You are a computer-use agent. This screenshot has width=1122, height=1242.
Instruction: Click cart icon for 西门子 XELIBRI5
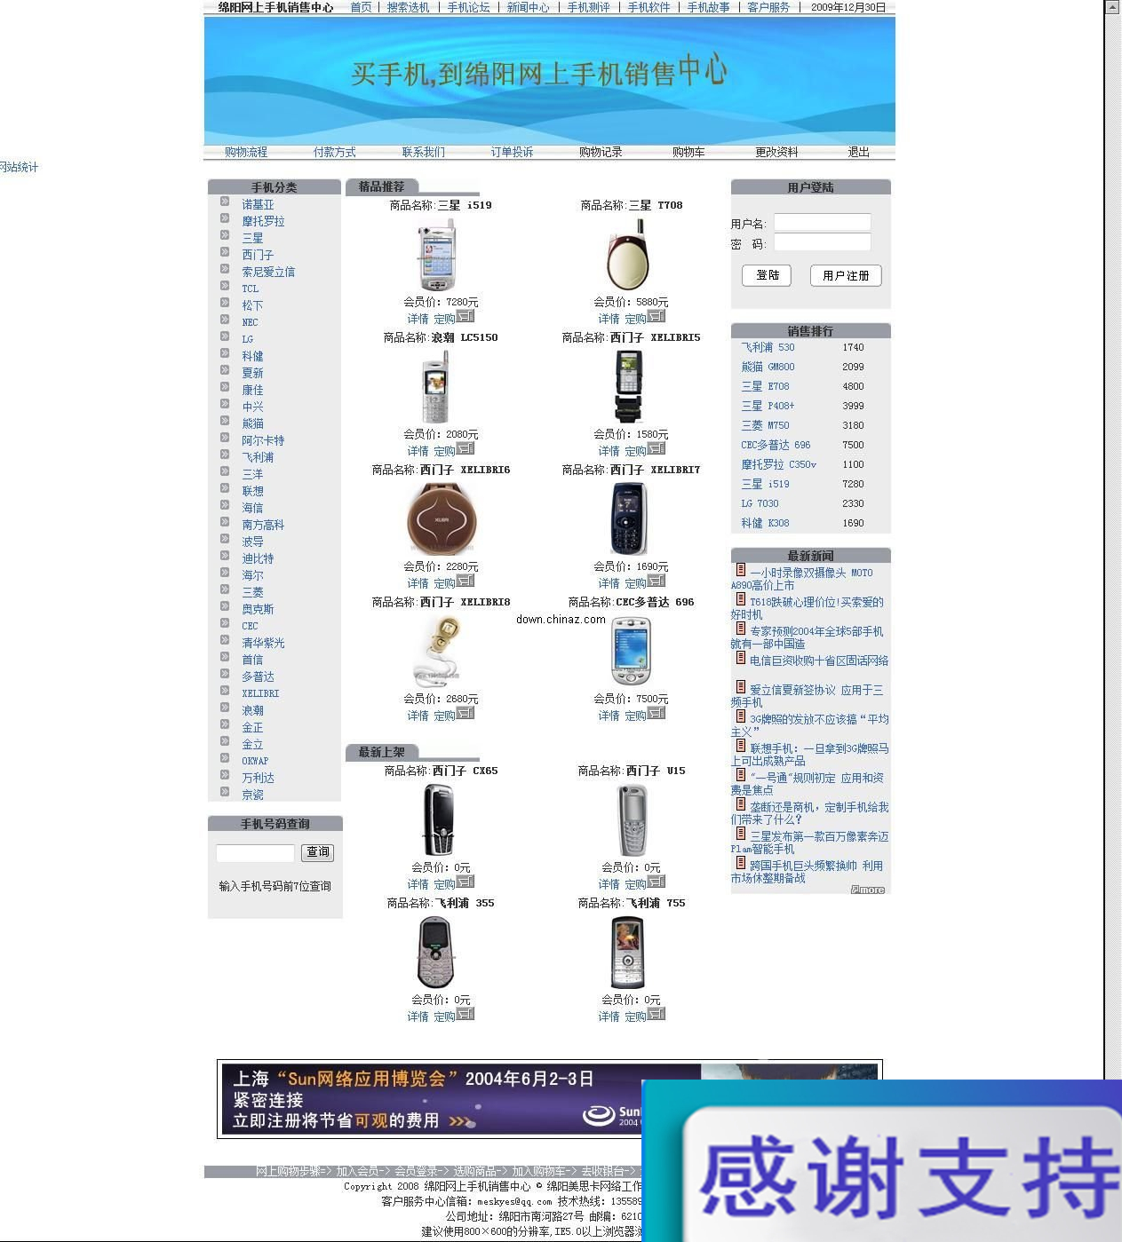coord(656,448)
